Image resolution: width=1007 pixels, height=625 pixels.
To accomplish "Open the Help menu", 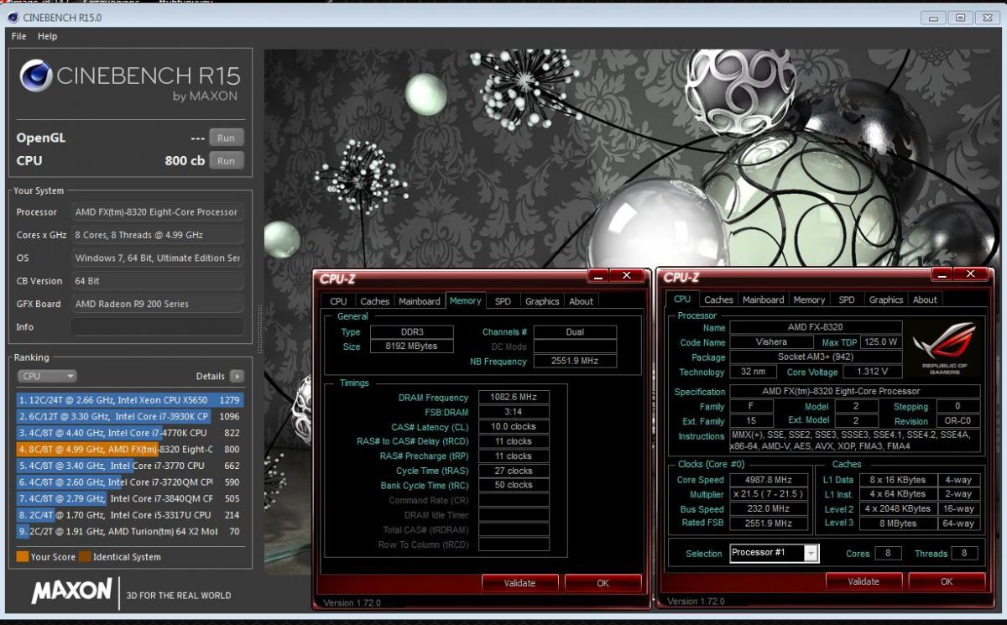I will 47,36.
